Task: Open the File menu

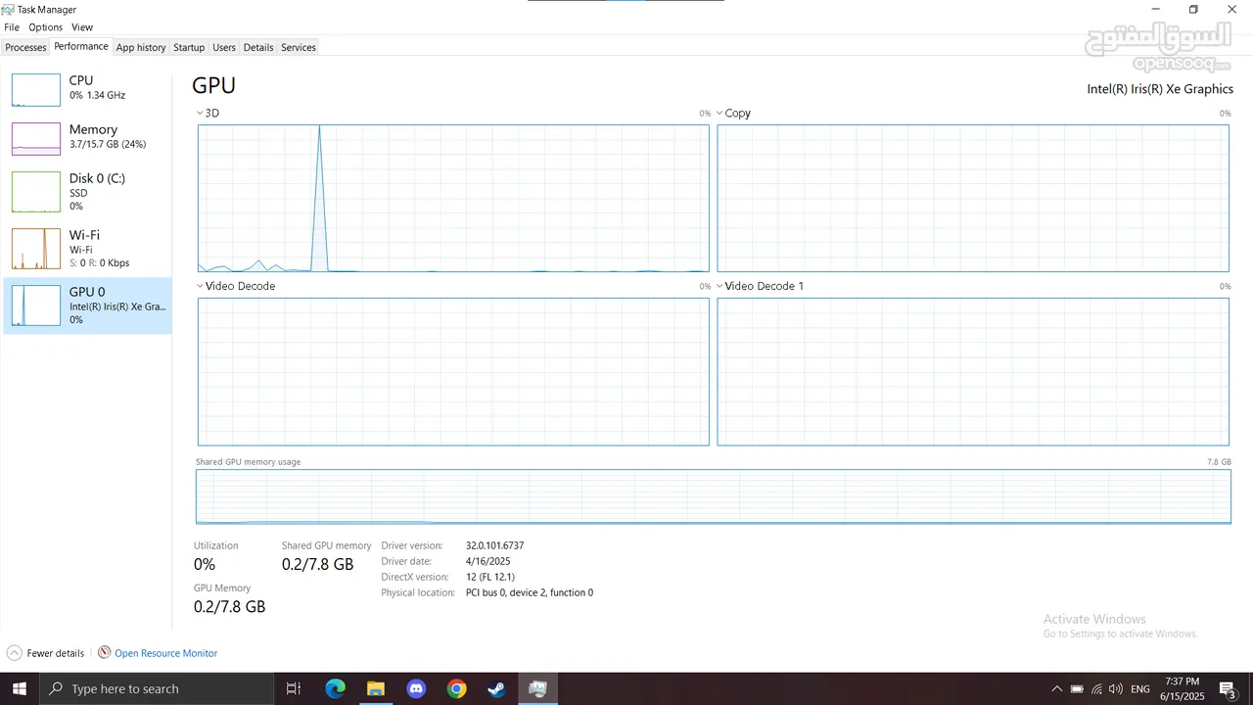Action: coord(12,27)
